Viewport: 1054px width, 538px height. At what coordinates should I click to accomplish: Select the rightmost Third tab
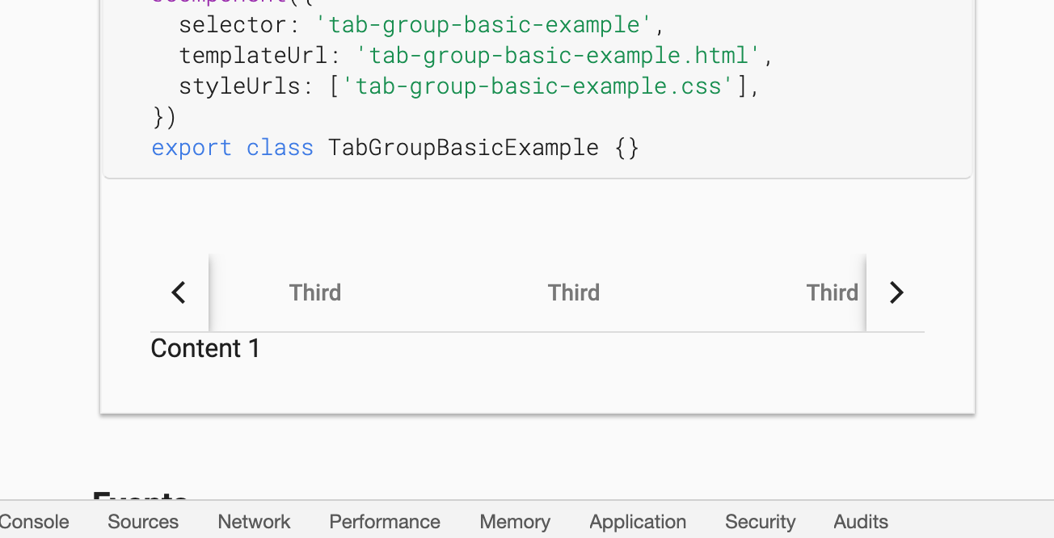tap(832, 292)
